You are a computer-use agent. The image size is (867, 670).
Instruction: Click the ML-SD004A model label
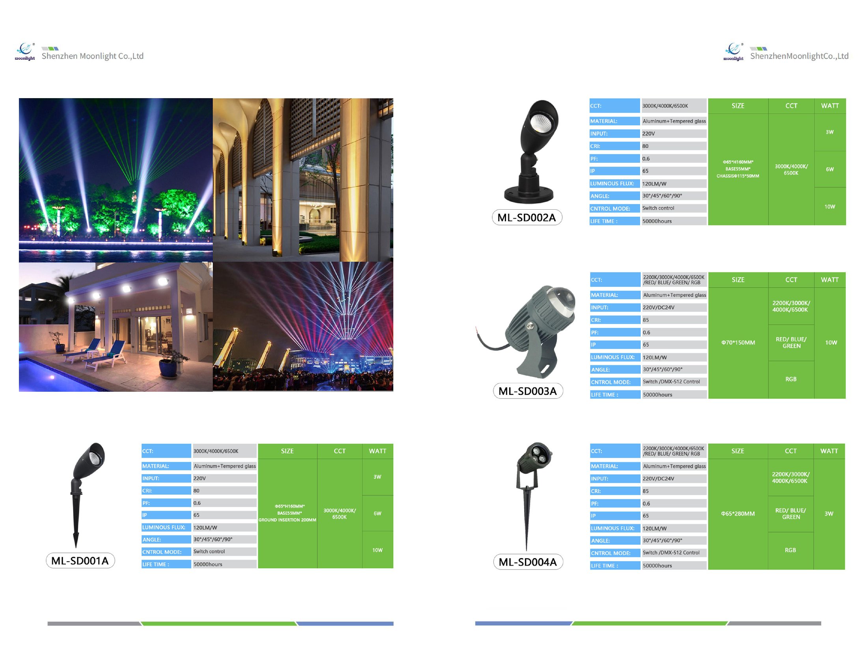[x=528, y=562]
